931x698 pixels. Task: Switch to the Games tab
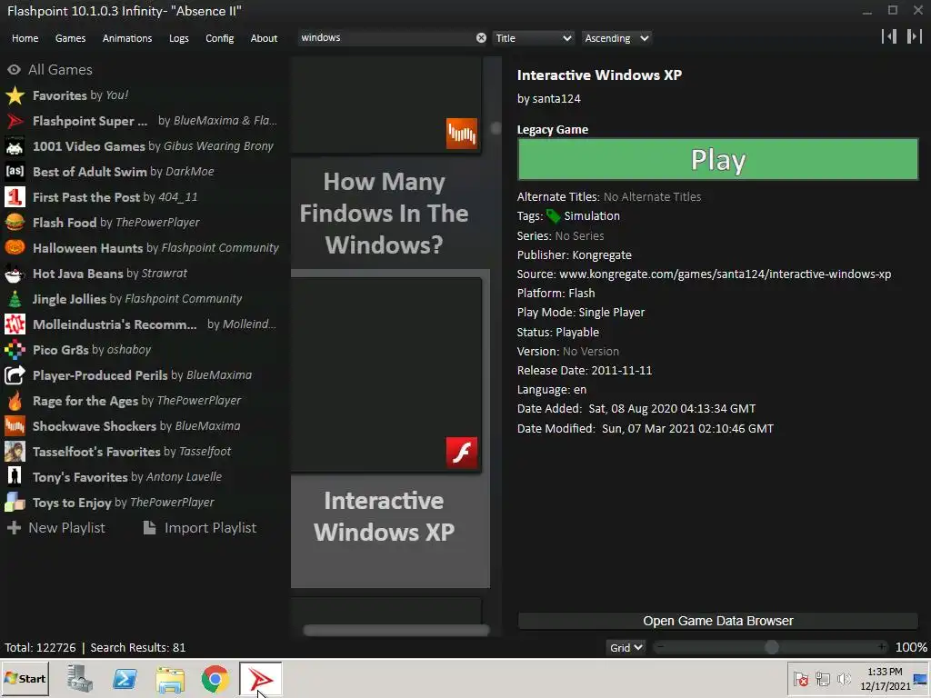click(x=70, y=38)
